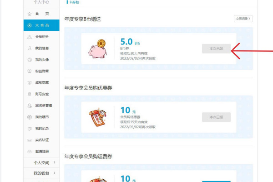The height and width of the screenshot is (182, 273).
Task: Click the 我的信息 person icon
Action: tap(30, 48)
